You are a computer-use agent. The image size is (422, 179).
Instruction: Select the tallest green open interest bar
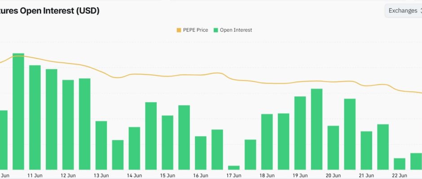click(x=18, y=111)
